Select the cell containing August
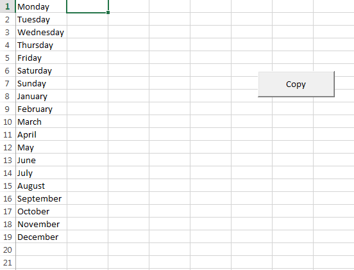This screenshot has height=270, width=354. [x=41, y=186]
